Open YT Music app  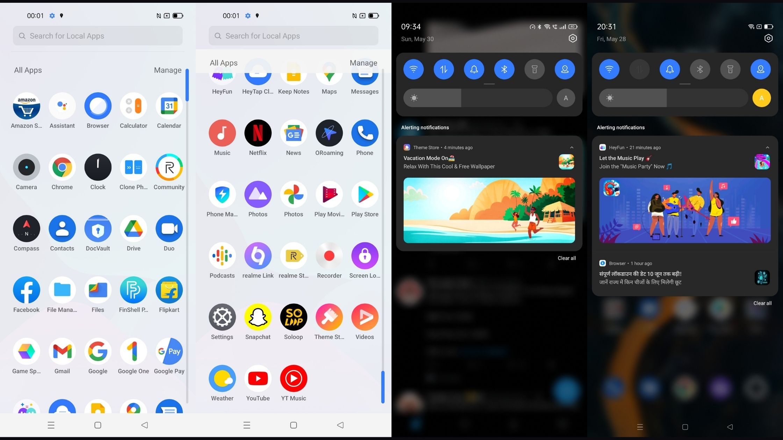tap(293, 378)
